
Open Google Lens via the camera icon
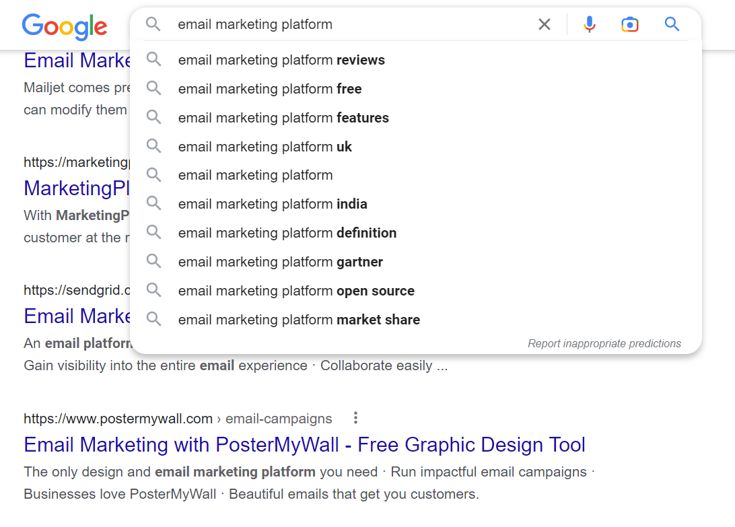(x=630, y=24)
